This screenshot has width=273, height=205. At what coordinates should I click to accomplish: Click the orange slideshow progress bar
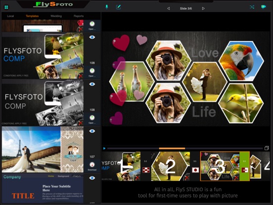pos(172,149)
